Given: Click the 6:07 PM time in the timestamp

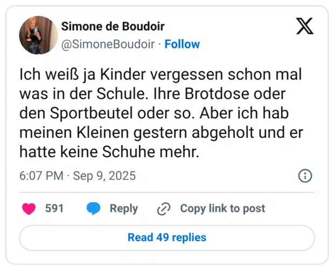Looking at the screenshot, I should click(x=42, y=176).
